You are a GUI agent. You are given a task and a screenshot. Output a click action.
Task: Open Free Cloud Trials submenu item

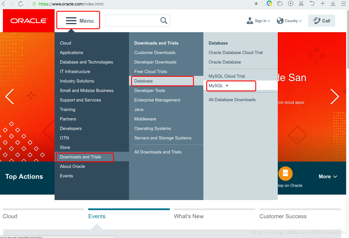tap(151, 72)
